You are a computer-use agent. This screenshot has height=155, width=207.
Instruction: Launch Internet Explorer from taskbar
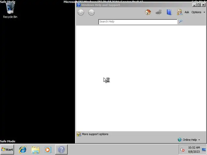pyautogui.click(x=23, y=150)
